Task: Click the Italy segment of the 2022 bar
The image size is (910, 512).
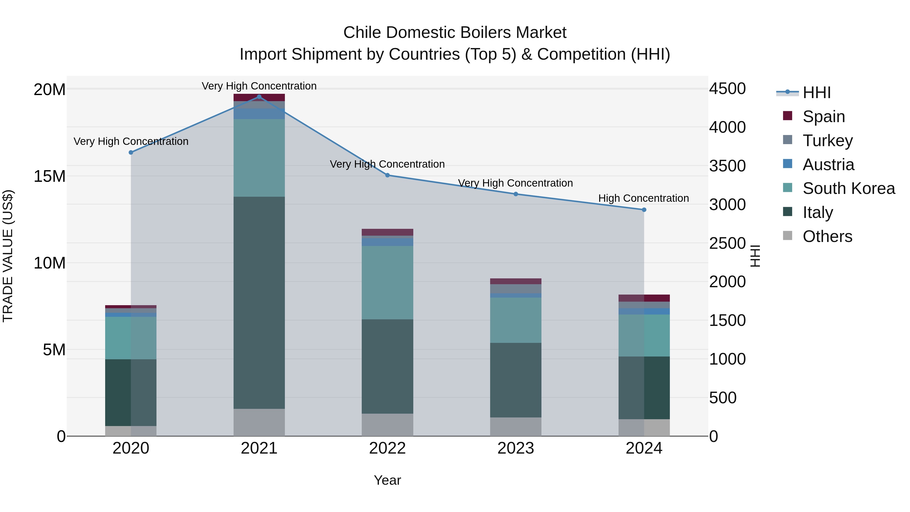Action: pos(387,366)
